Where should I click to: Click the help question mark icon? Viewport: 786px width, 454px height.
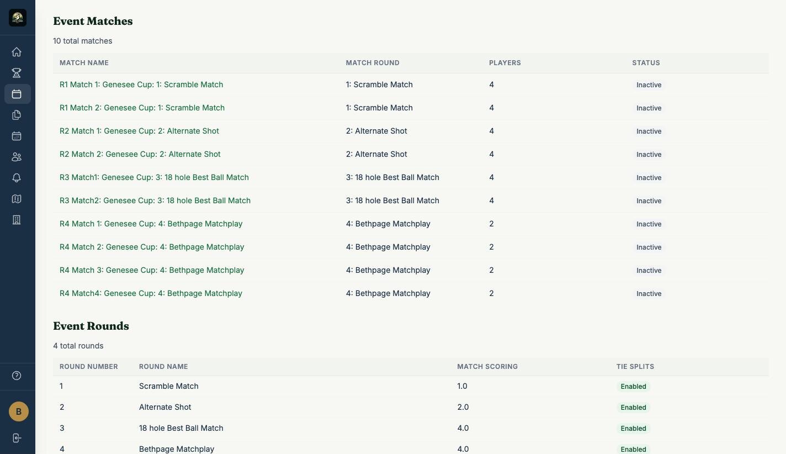(x=17, y=376)
